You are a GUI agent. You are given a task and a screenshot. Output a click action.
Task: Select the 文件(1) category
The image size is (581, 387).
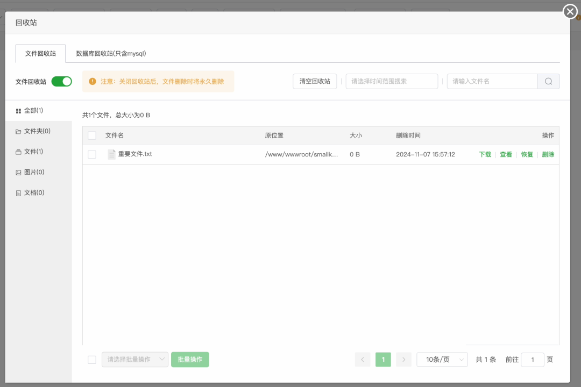39,152
